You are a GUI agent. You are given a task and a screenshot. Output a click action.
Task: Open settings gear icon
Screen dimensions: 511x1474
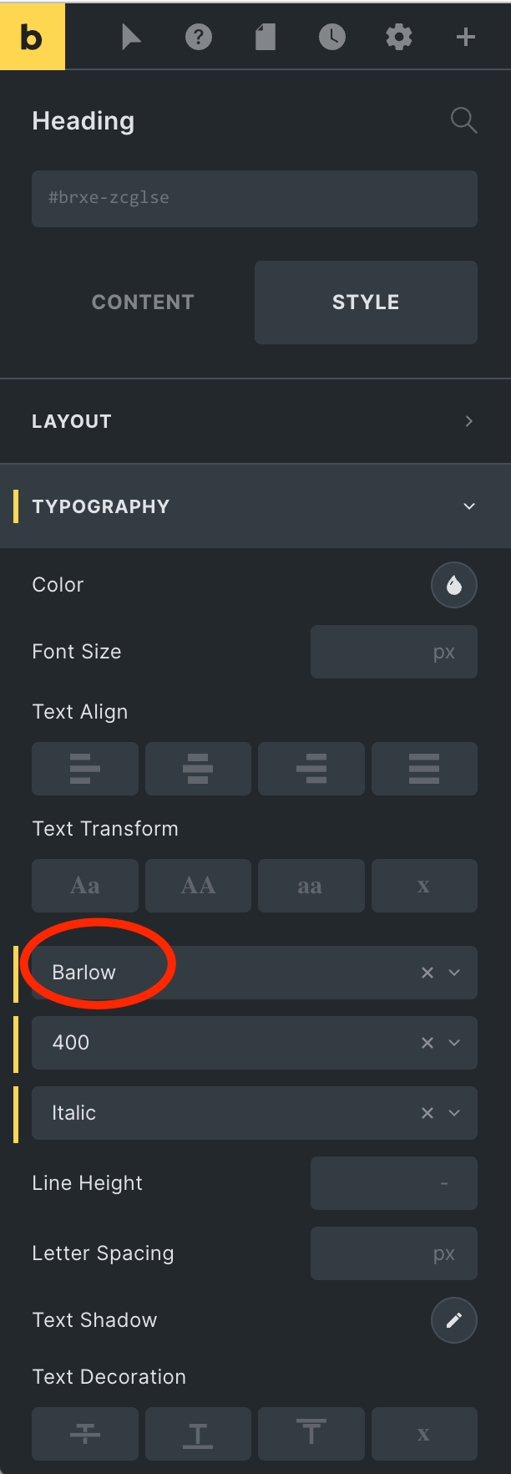click(399, 37)
